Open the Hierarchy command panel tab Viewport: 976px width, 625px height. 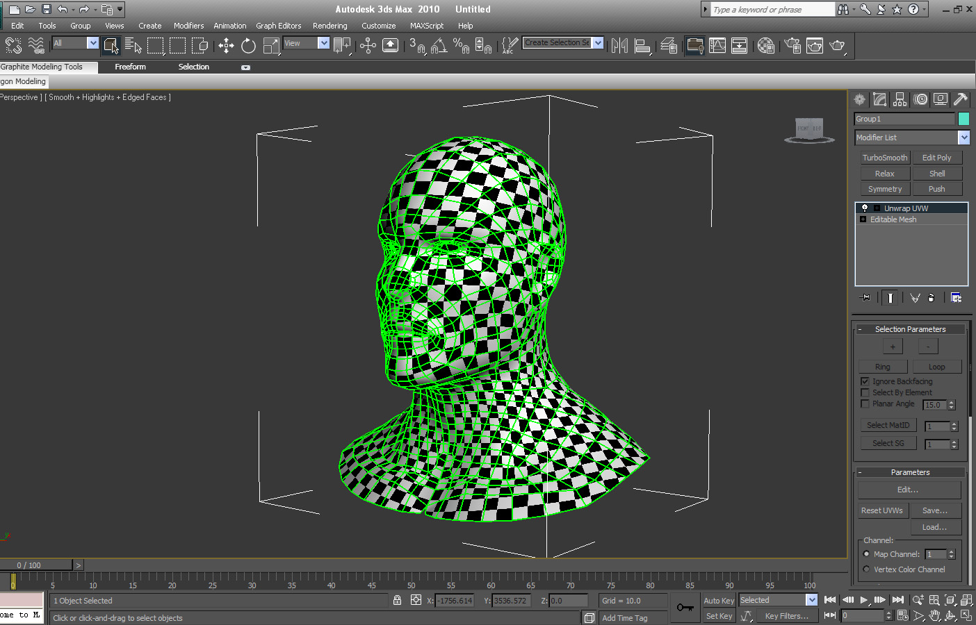pyautogui.click(x=900, y=99)
